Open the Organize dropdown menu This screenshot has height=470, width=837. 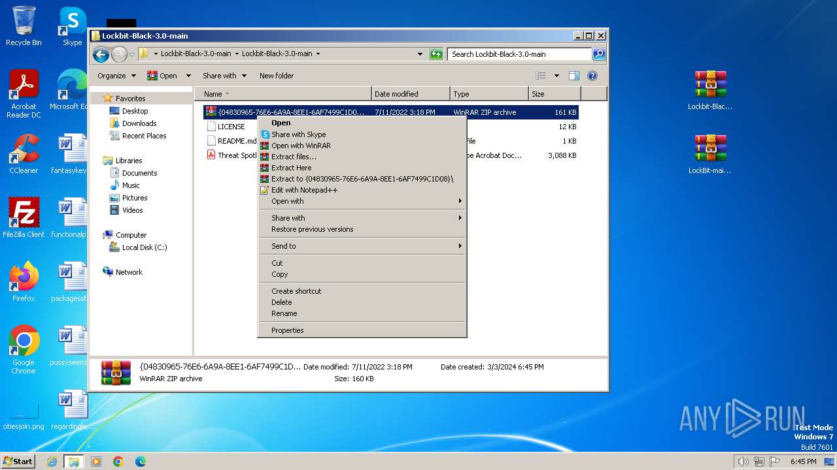point(116,76)
